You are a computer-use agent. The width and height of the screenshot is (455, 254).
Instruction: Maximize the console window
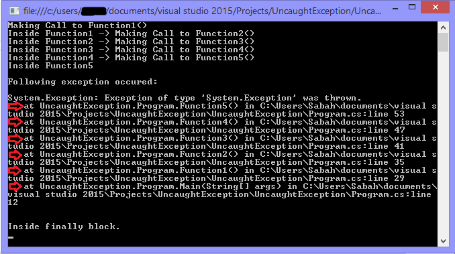tap(412, 7)
